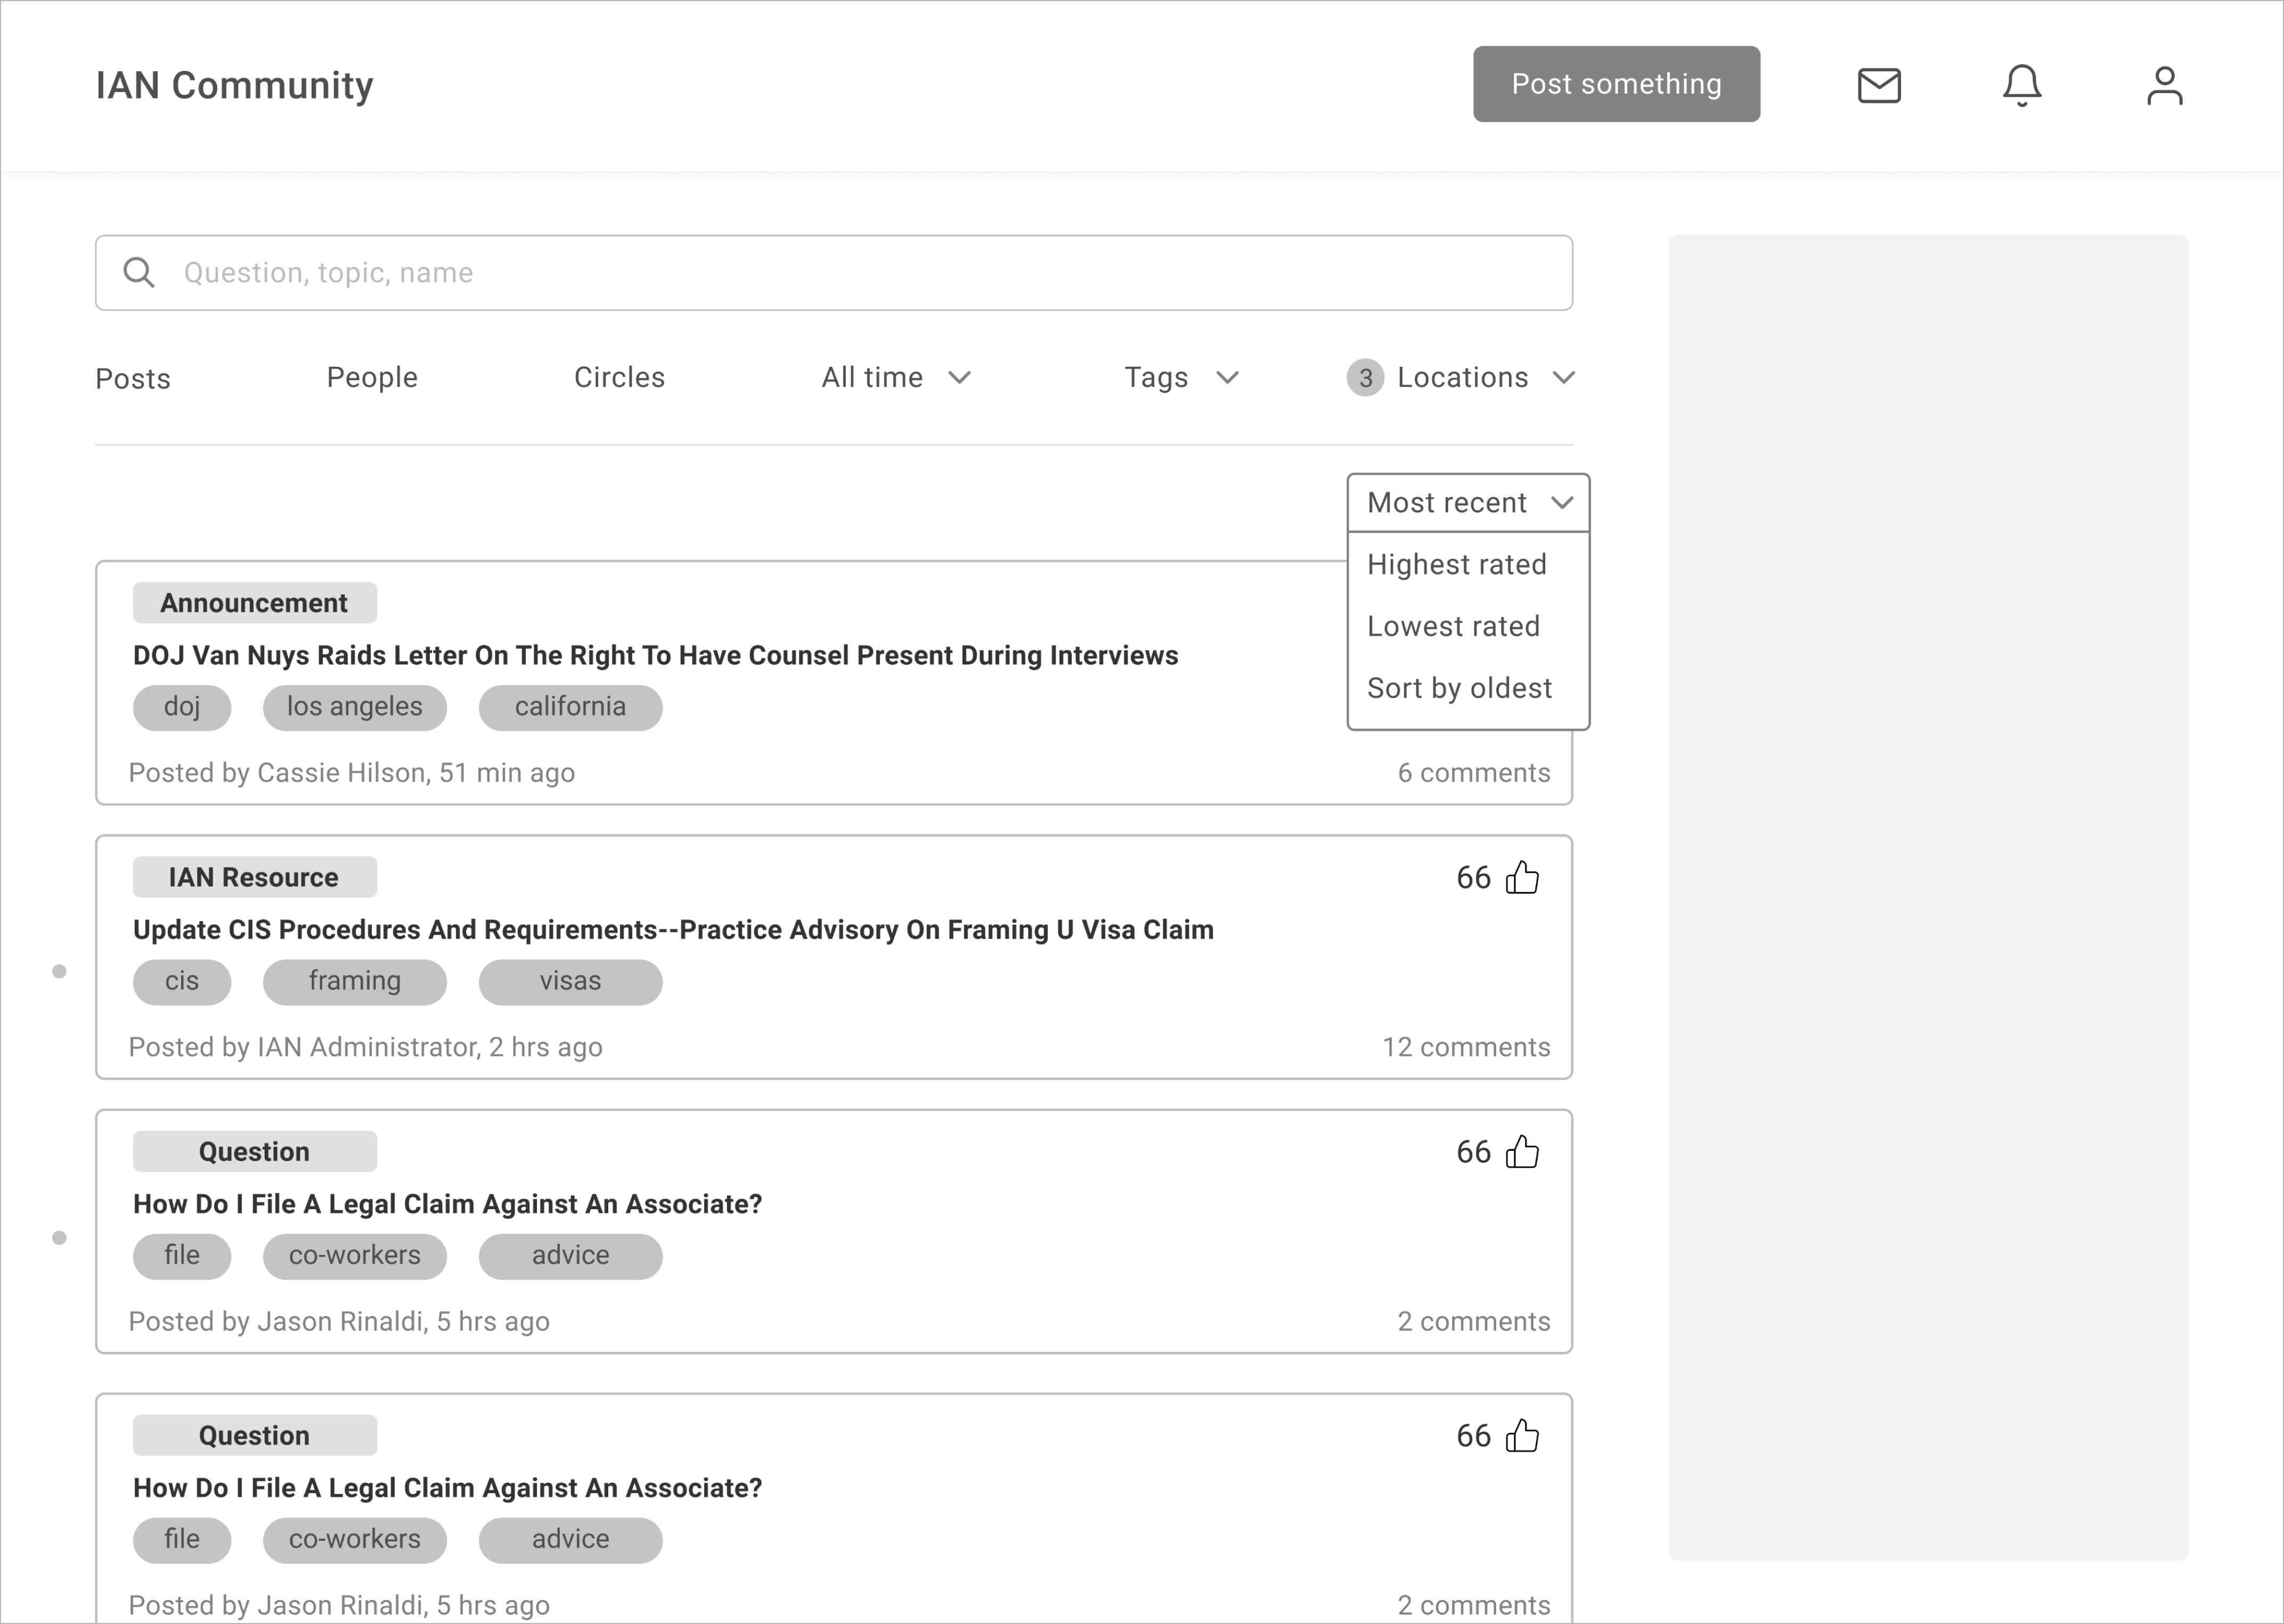Click the notification bell icon
Viewport: 2284px width, 1624px height.
point(2022,86)
